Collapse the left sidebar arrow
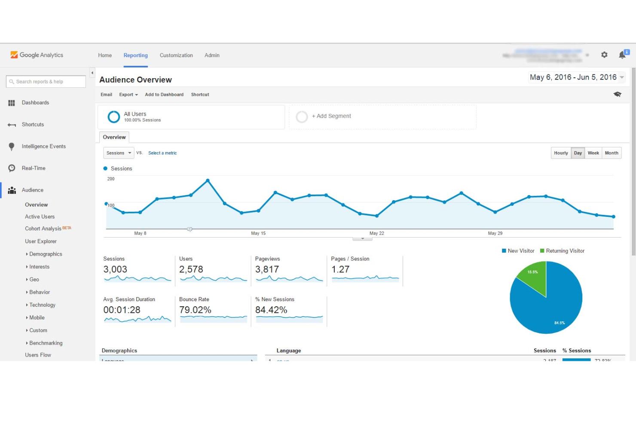Image resolution: width=636 pixels, height=424 pixels. point(92,73)
